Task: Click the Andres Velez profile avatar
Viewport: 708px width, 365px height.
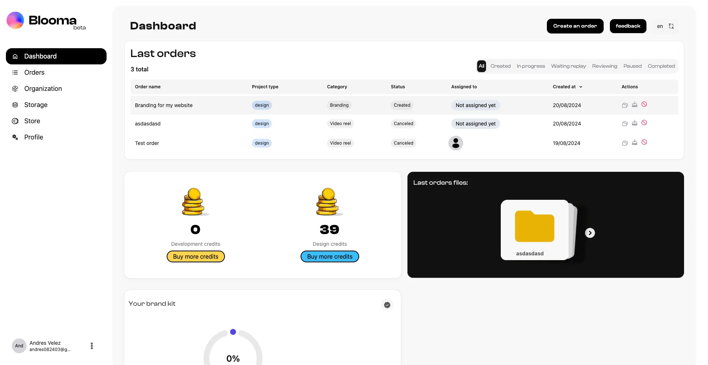Action: point(19,346)
